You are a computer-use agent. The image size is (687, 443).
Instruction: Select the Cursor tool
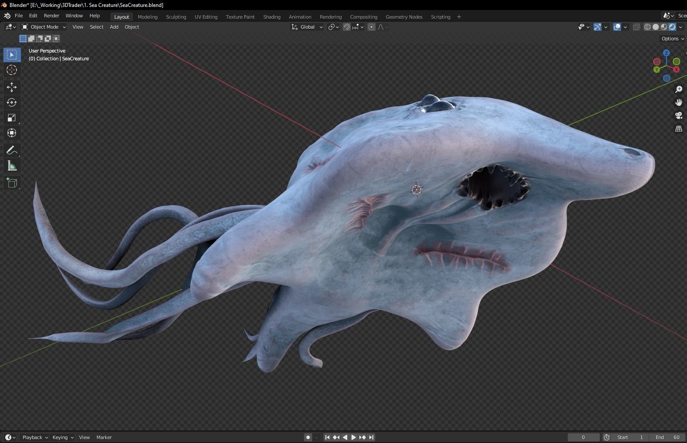coord(12,70)
